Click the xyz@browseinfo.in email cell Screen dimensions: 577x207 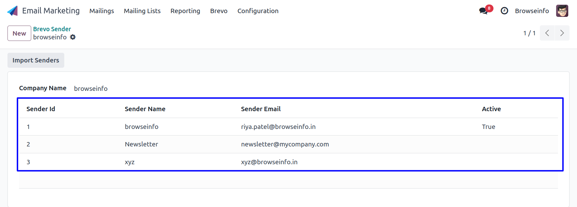click(x=269, y=162)
